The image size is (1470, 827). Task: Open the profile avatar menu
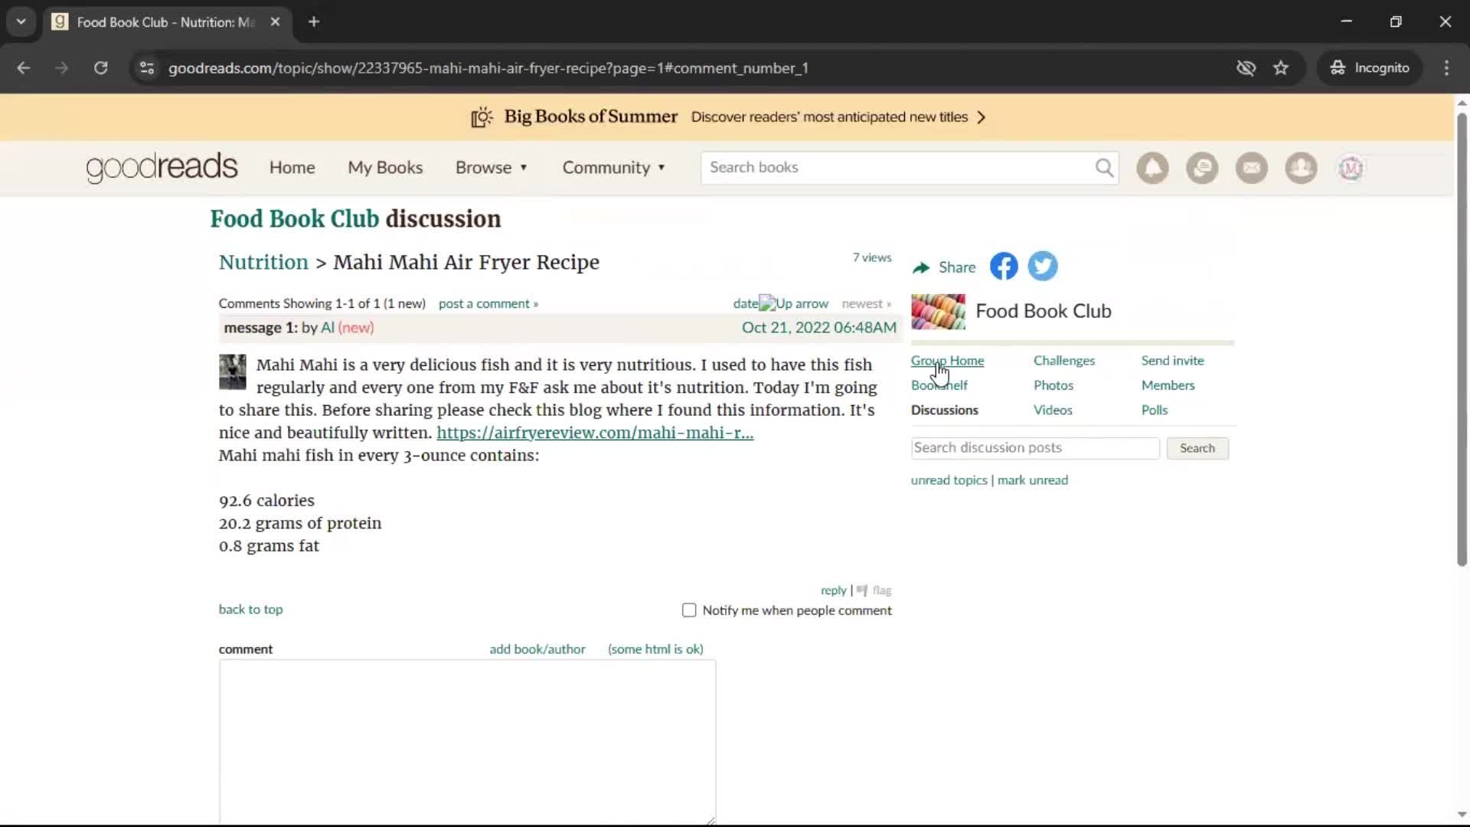pyautogui.click(x=1351, y=168)
